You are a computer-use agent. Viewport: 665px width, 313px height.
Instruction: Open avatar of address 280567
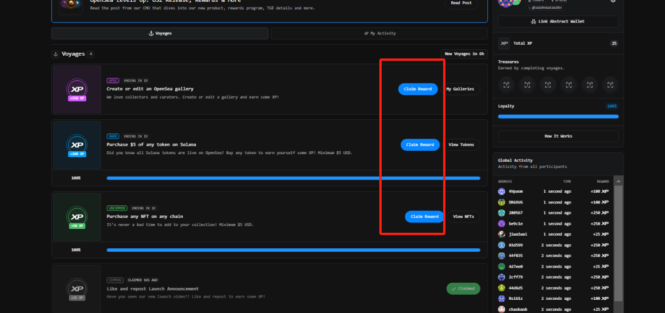click(x=502, y=213)
